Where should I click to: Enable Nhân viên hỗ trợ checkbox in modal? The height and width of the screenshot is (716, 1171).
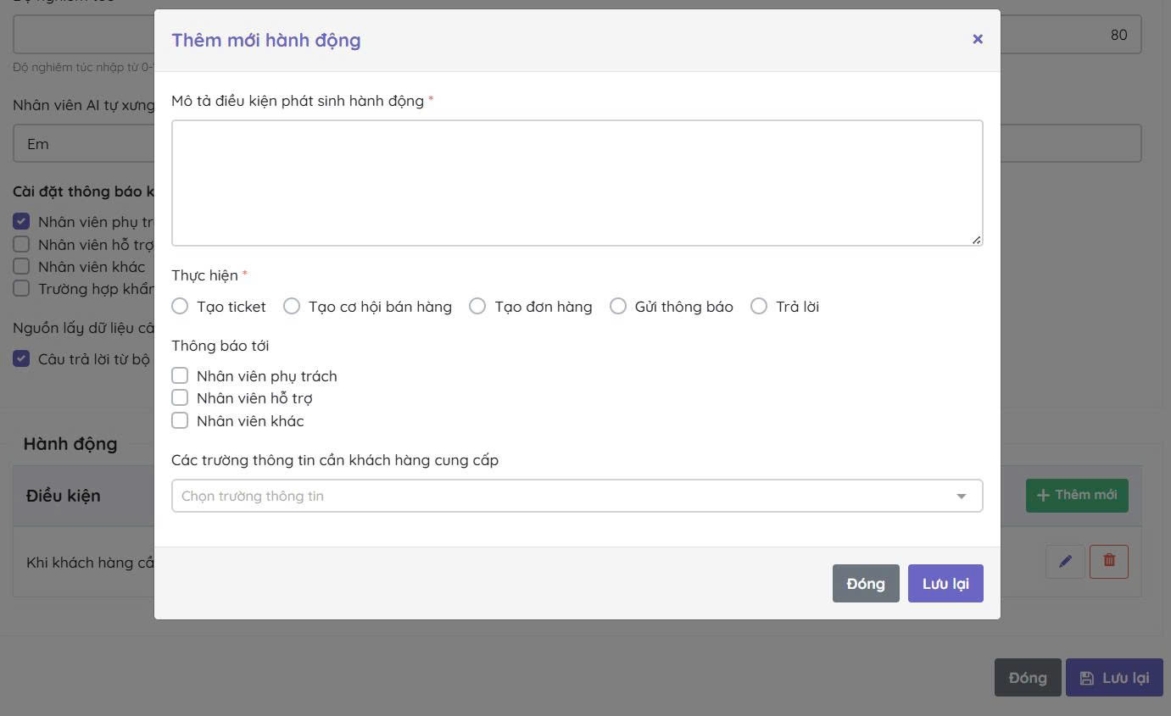(180, 397)
